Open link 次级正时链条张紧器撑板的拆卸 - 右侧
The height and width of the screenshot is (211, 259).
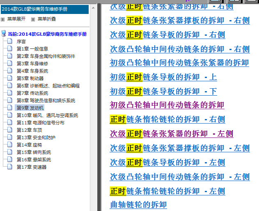pyautogui.click(x=180, y=21)
